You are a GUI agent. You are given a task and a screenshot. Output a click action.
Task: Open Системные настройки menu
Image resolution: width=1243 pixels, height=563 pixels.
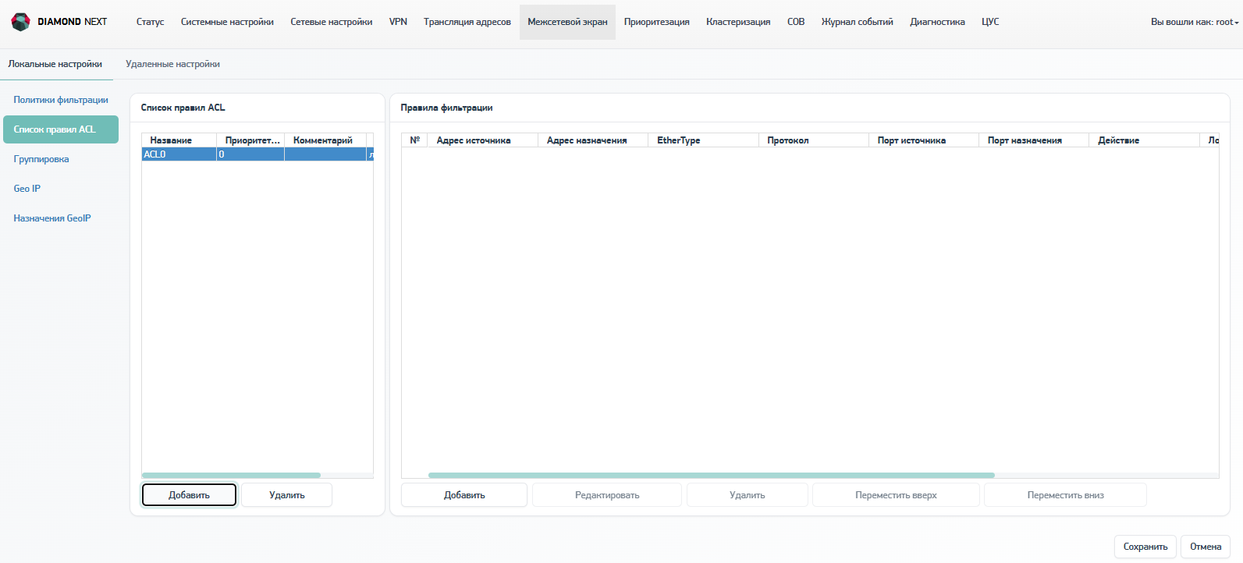click(227, 22)
